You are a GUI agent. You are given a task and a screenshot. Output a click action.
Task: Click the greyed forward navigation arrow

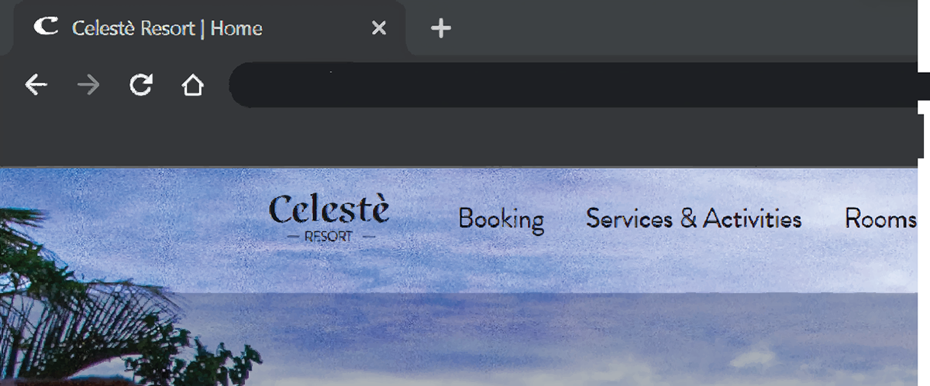88,85
